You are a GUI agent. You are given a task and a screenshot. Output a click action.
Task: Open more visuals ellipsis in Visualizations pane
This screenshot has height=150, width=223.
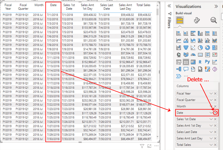point(186,76)
